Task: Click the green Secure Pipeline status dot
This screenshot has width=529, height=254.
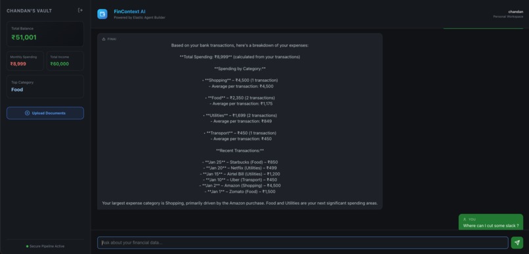Action: (28, 246)
